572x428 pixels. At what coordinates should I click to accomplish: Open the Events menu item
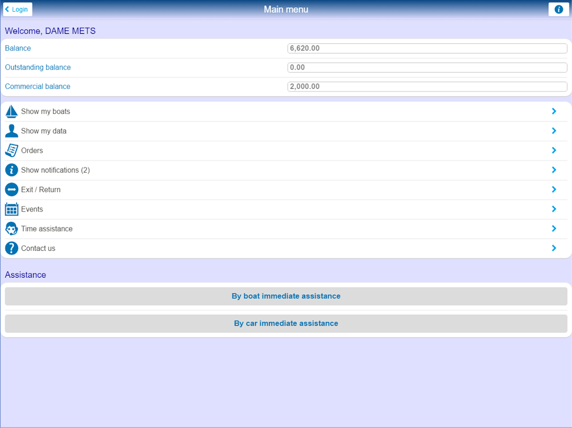[x=286, y=209]
